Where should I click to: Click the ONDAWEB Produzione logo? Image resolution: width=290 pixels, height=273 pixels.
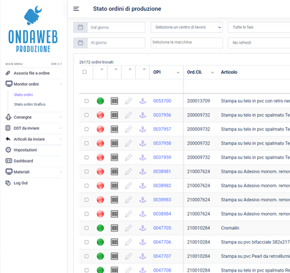tap(33, 29)
